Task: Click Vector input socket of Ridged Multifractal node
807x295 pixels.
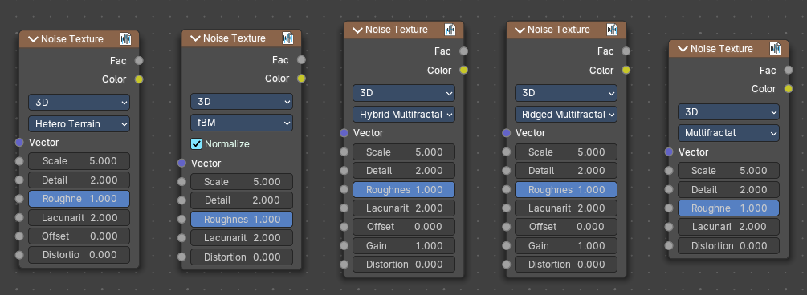Action: point(507,133)
